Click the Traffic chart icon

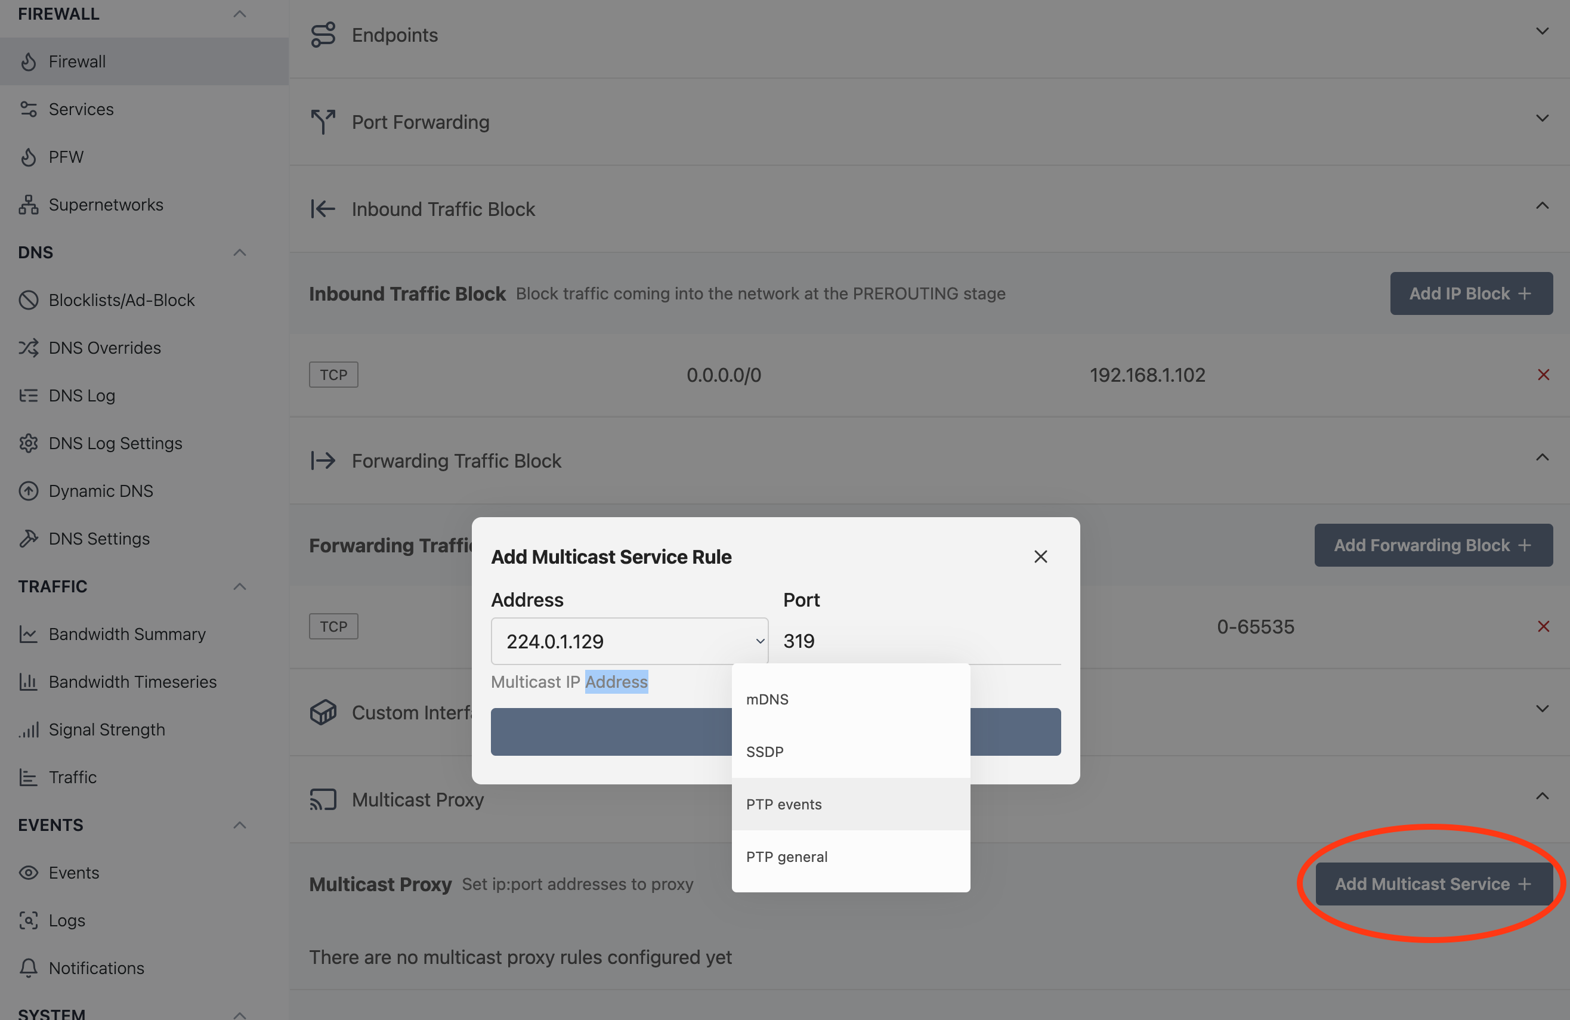(x=29, y=777)
